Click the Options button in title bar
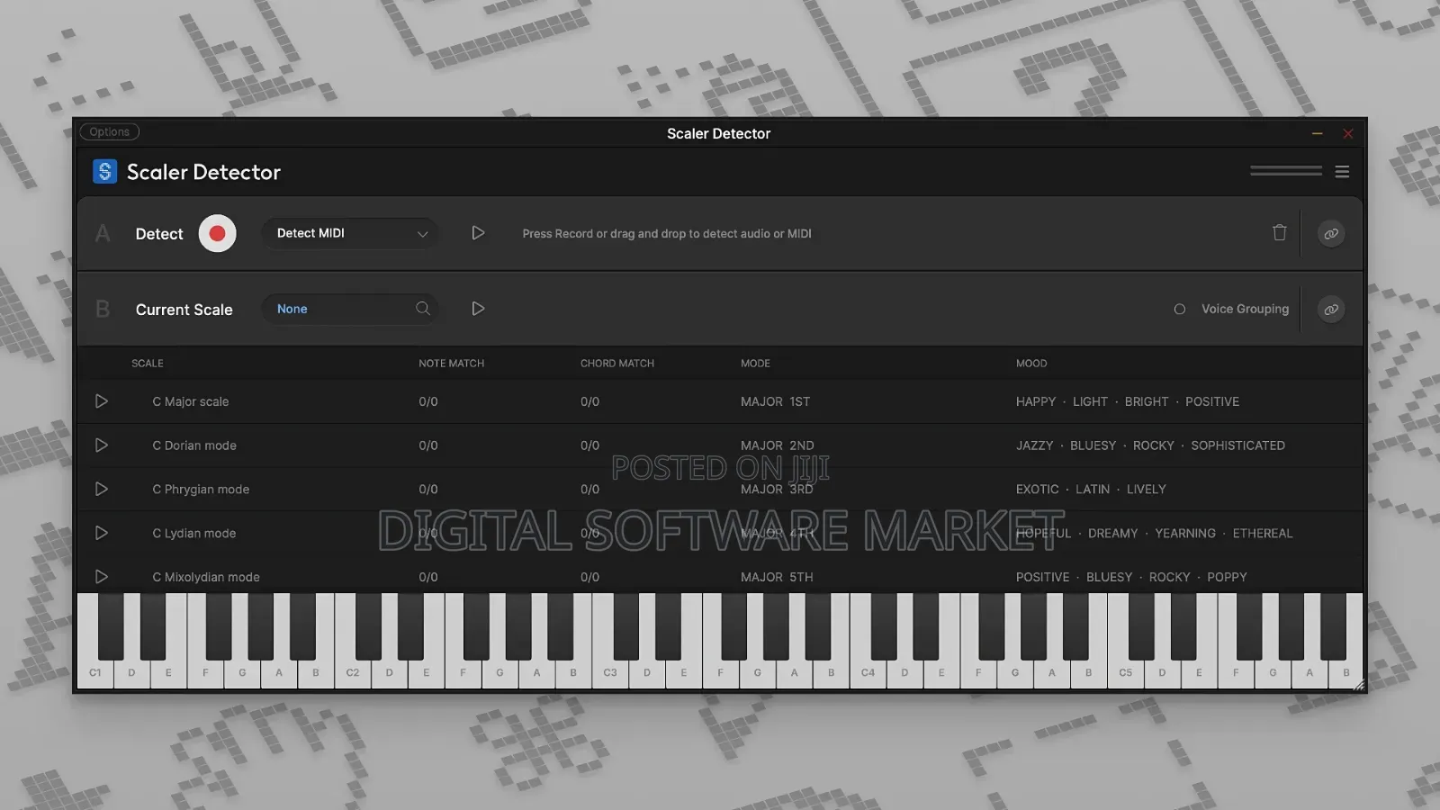Image resolution: width=1440 pixels, height=810 pixels. 110,131
